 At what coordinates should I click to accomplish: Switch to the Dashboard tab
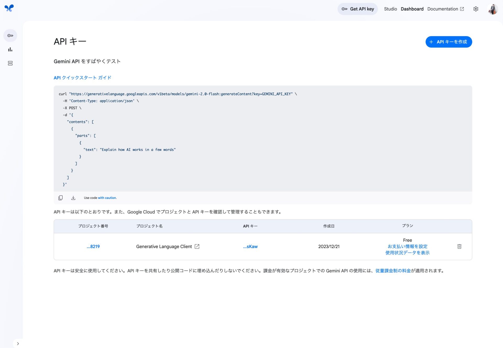[x=412, y=9]
